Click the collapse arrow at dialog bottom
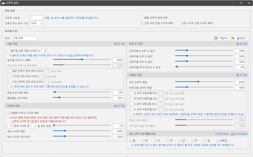 [x=126, y=155]
